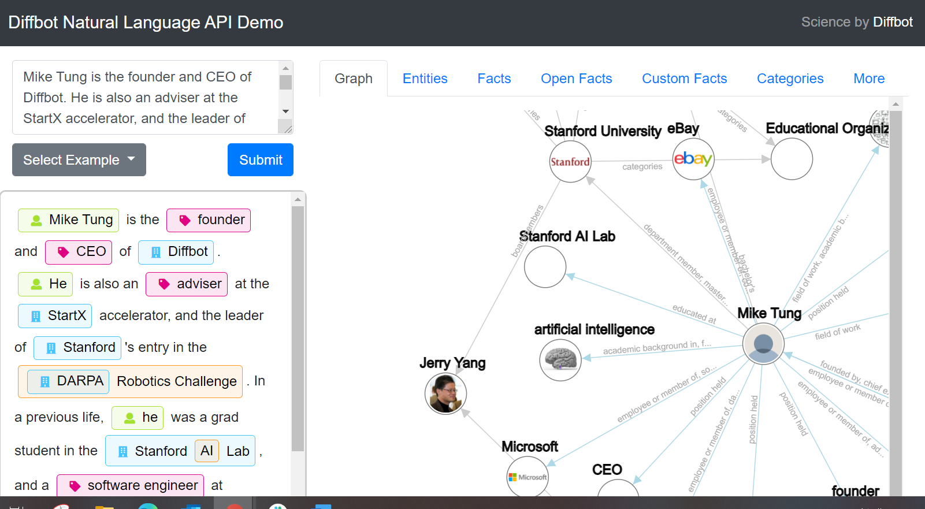Viewport: 925px width, 509px height.
Task: Click the annotated text panel scrollbar thumb
Action: [298, 329]
